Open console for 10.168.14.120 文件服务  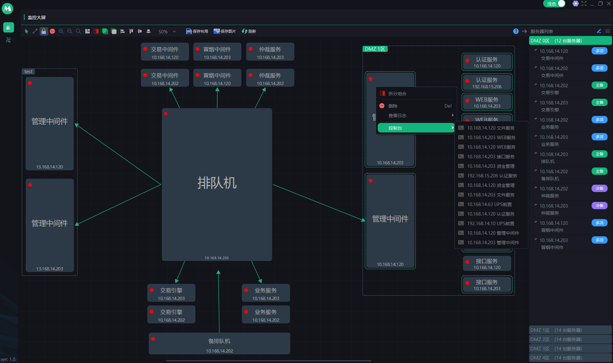[x=491, y=128]
